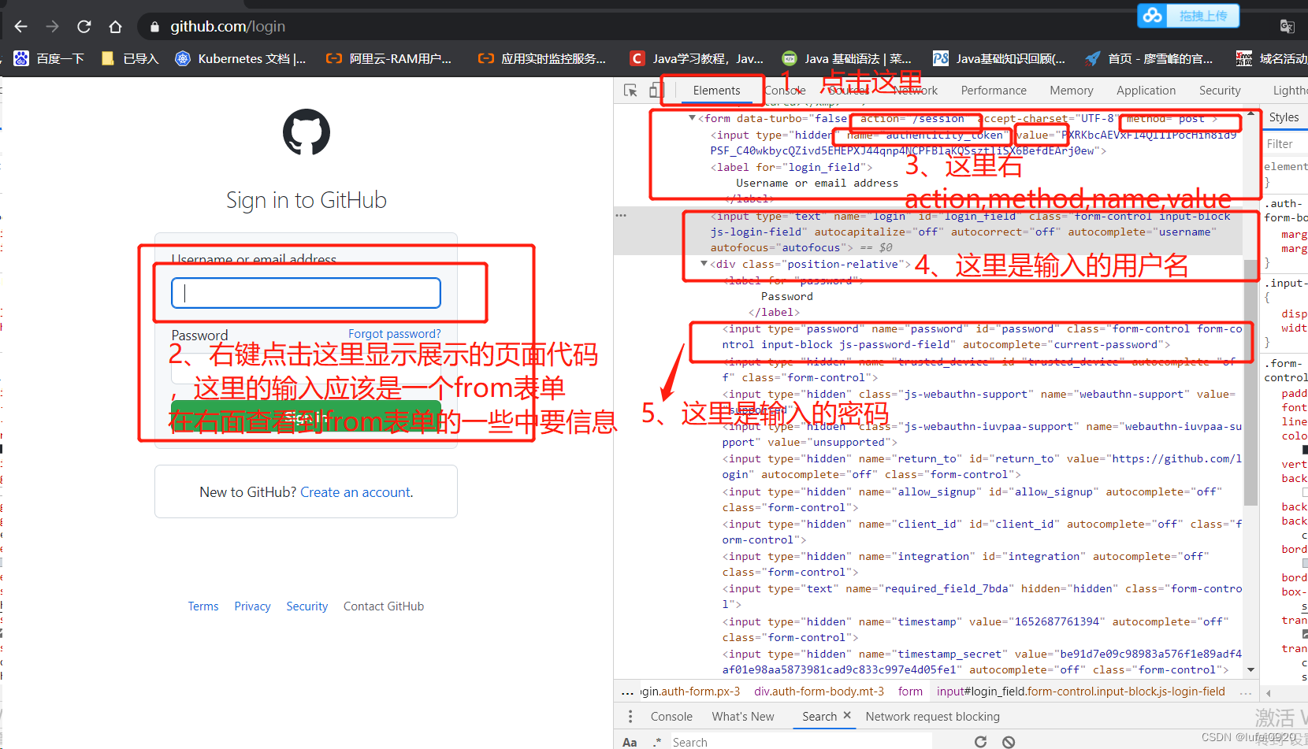
Task: Select the form breadcrumb item
Action: tap(910, 692)
